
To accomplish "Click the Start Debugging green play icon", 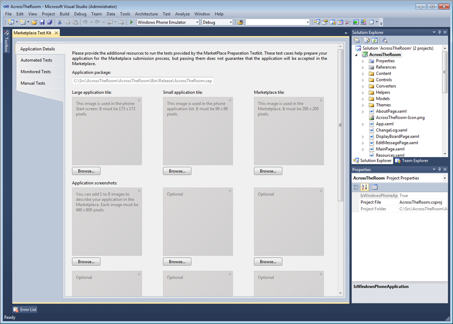I will 131,22.
